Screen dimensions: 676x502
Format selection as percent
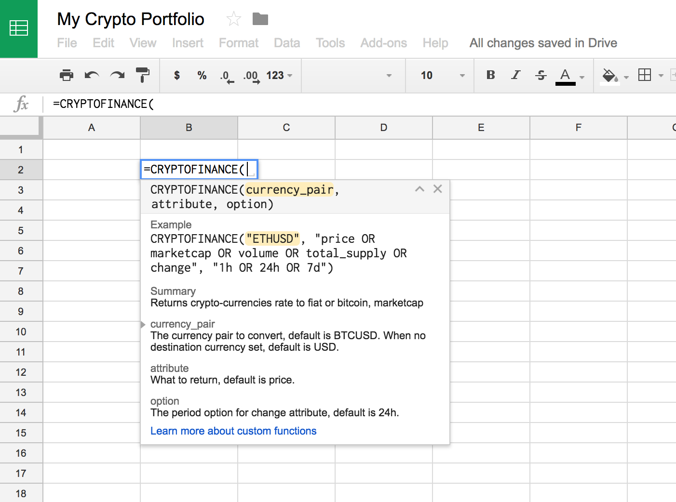pyautogui.click(x=202, y=75)
